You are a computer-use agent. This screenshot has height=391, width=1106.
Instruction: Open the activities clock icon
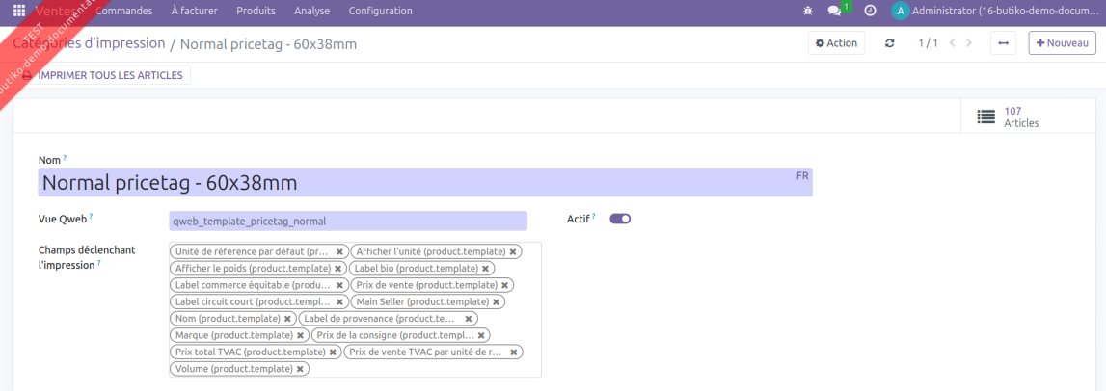tap(871, 11)
